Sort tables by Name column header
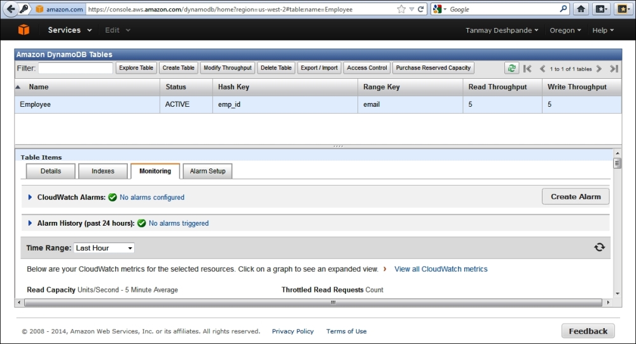The image size is (636, 344). pyautogui.click(x=87, y=87)
